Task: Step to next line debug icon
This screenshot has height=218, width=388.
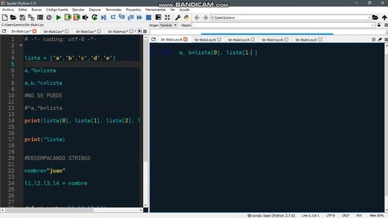Action: click(113, 18)
